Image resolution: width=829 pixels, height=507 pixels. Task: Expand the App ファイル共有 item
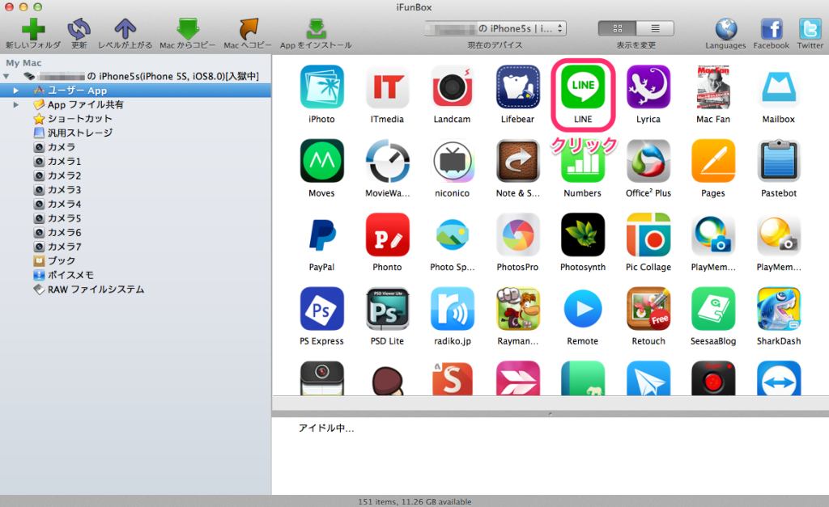[16, 104]
